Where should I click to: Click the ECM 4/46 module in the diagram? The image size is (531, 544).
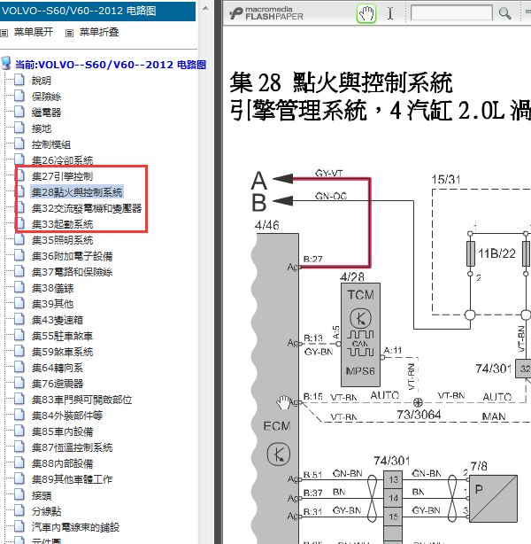(x=276, y=389)
